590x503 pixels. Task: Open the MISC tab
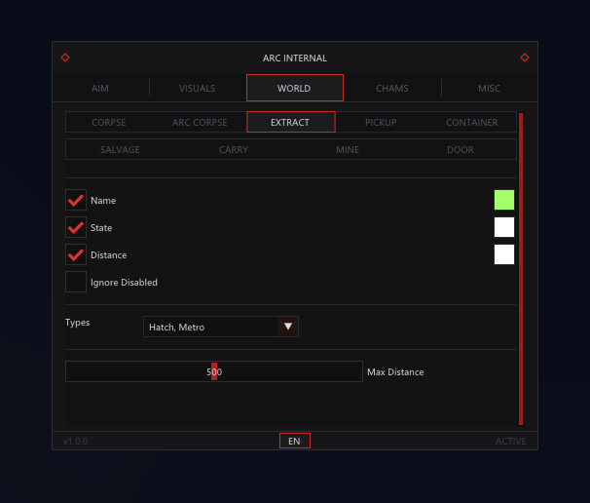click(489, 88)
